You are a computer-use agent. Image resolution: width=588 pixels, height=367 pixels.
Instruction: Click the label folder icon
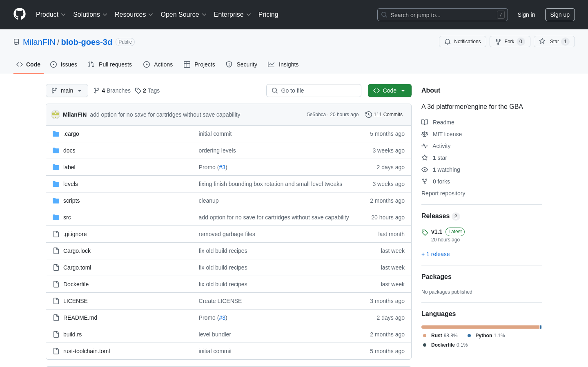(x=56, y=167)
